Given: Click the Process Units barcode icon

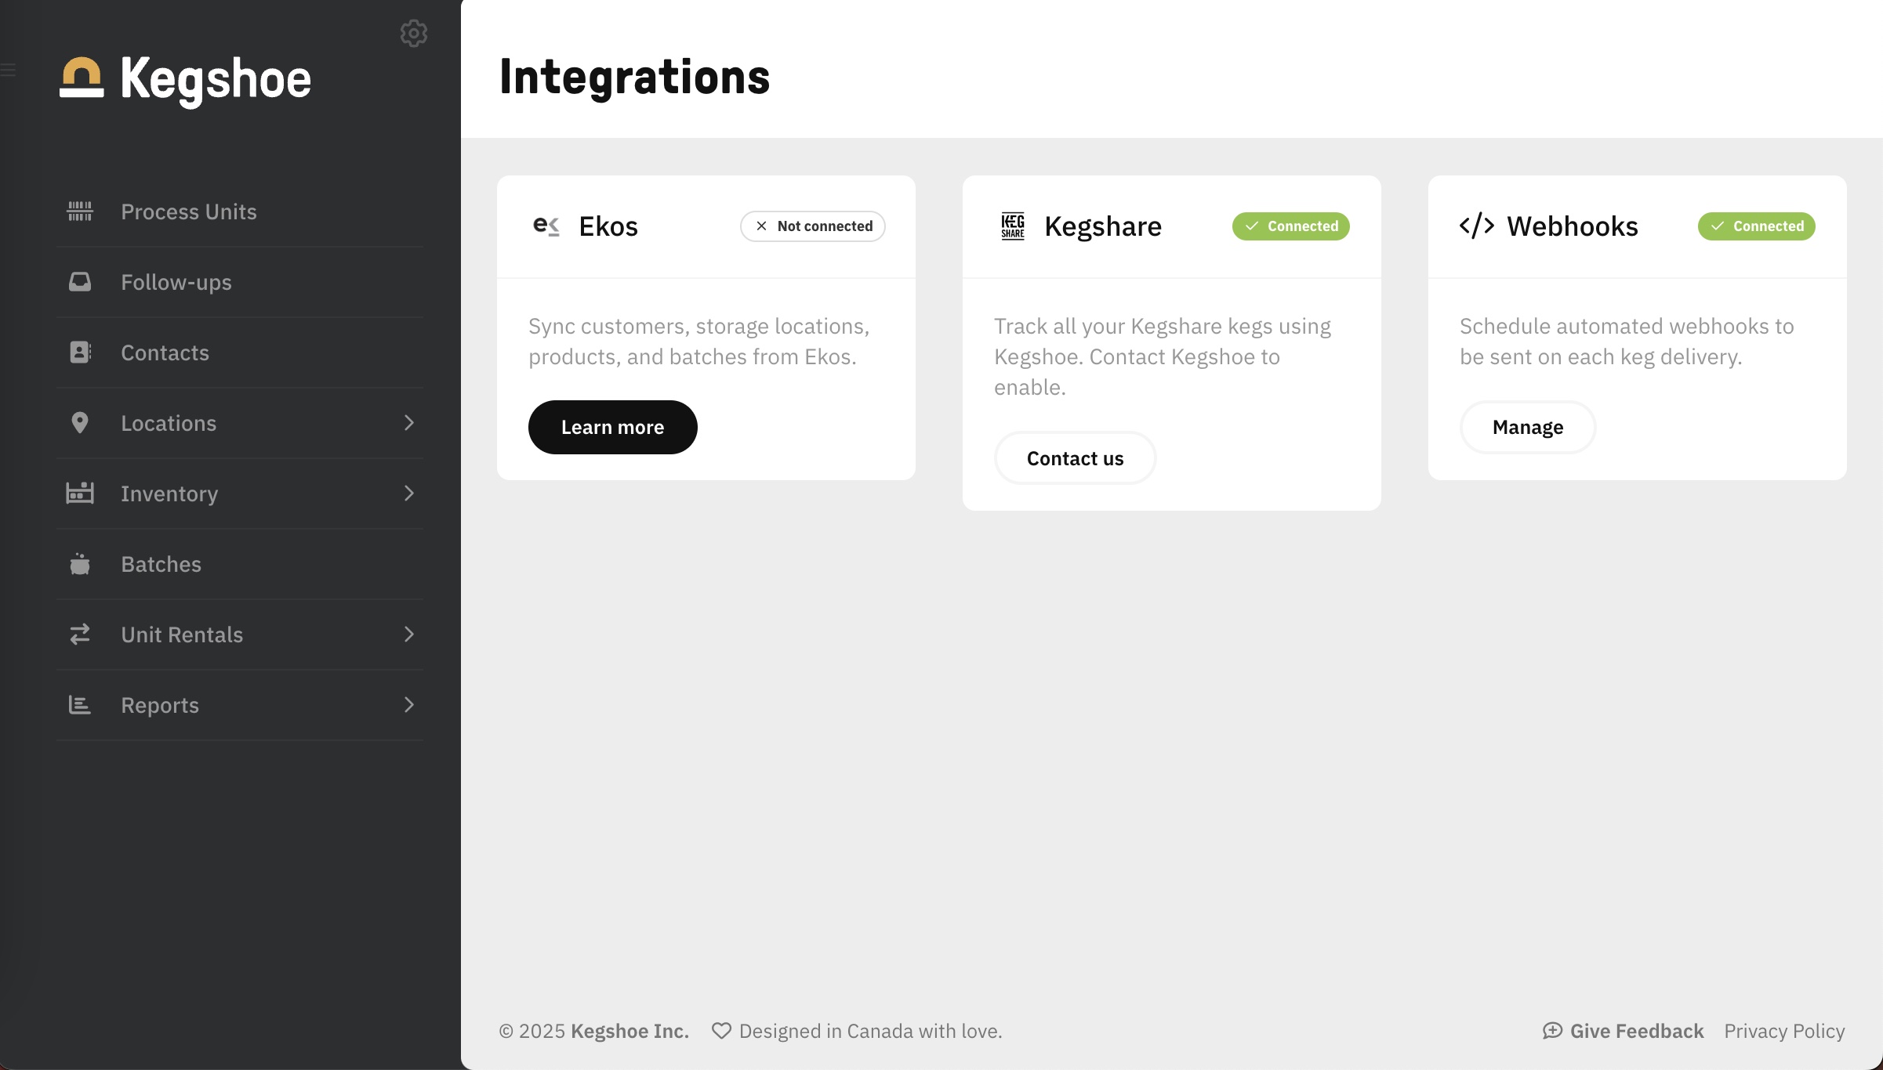Looking at the screenshot, I should point(80,211).
